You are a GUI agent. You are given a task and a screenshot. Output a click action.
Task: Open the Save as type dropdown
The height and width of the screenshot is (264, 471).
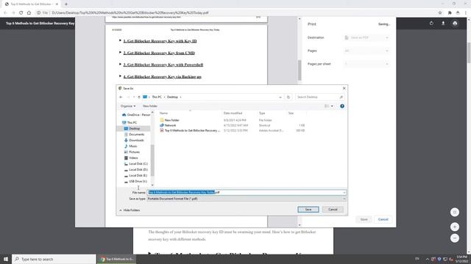pyautogui.click(x=247, y=199)
